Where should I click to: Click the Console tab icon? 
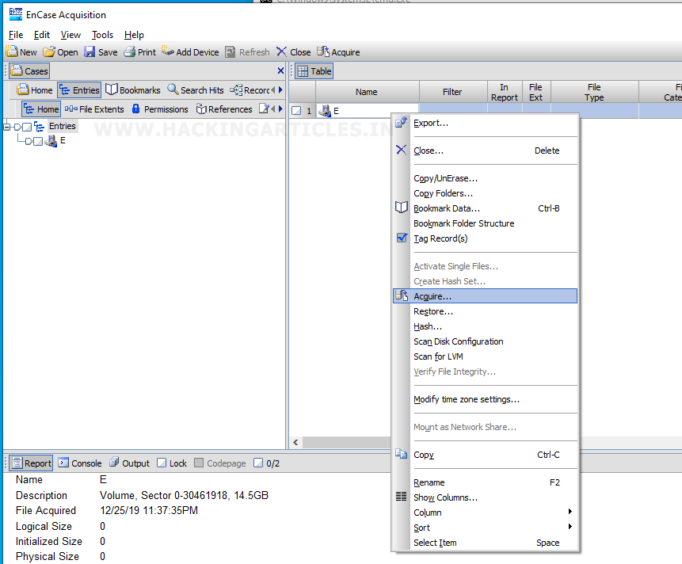point(63,463)
